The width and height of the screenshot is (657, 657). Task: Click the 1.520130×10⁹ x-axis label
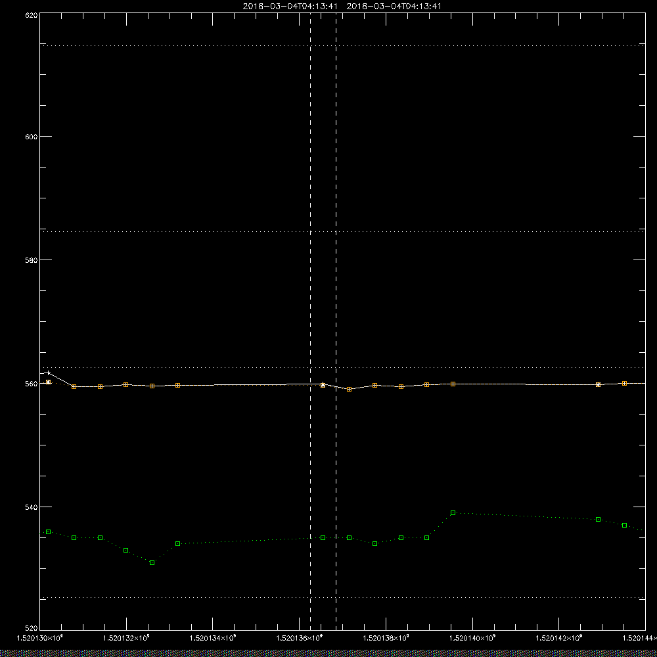(40, 638)
